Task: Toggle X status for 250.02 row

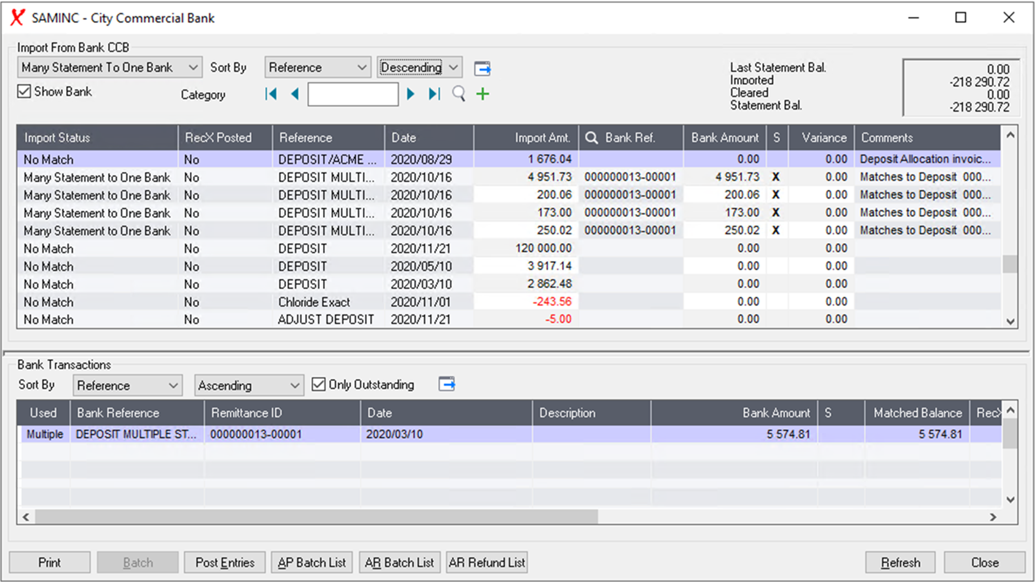Action: pyautogui.click(x=776, y=231)
